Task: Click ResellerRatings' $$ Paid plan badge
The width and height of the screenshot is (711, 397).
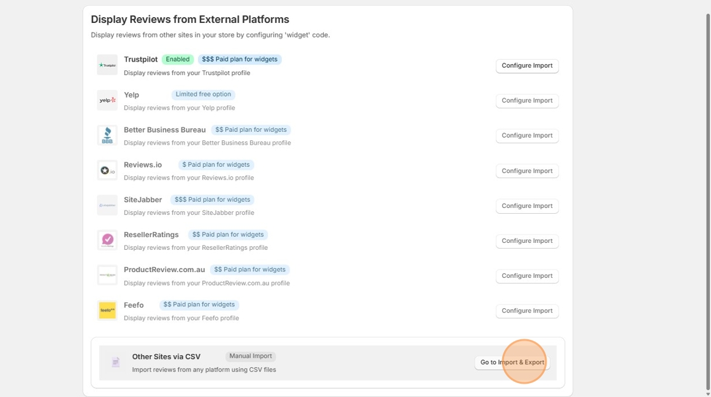Action: (228, 234)
